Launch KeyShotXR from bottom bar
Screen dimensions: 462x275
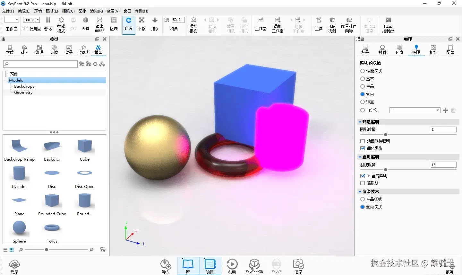click(254, 266)
